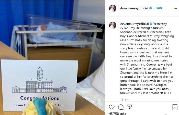The image size is (179, 115).
Task: Open devonmurrayofficial profile picture in header
Action: click(x=113, y=8)
